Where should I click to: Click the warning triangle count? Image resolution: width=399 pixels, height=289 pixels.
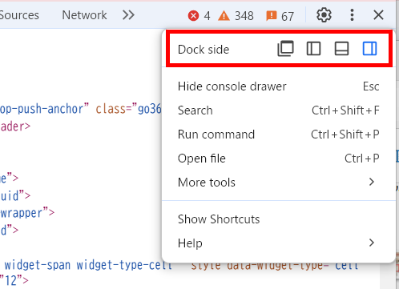pos(236,16)
